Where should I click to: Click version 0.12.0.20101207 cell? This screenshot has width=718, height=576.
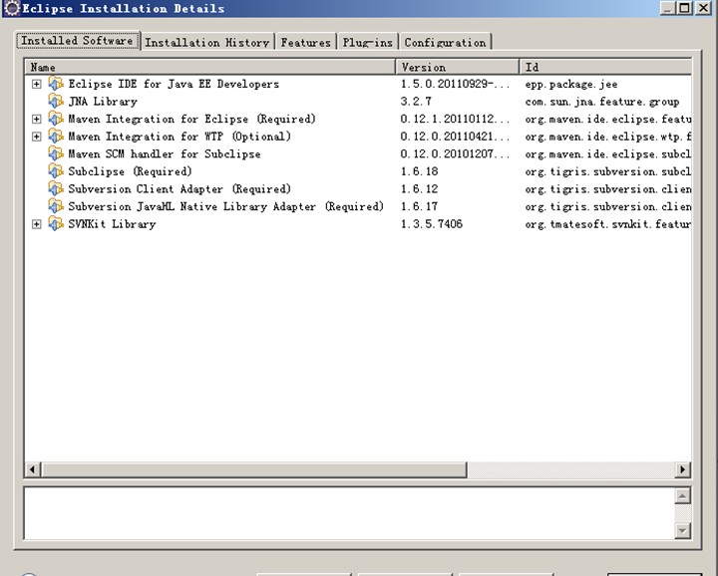[x=455, y=153]
